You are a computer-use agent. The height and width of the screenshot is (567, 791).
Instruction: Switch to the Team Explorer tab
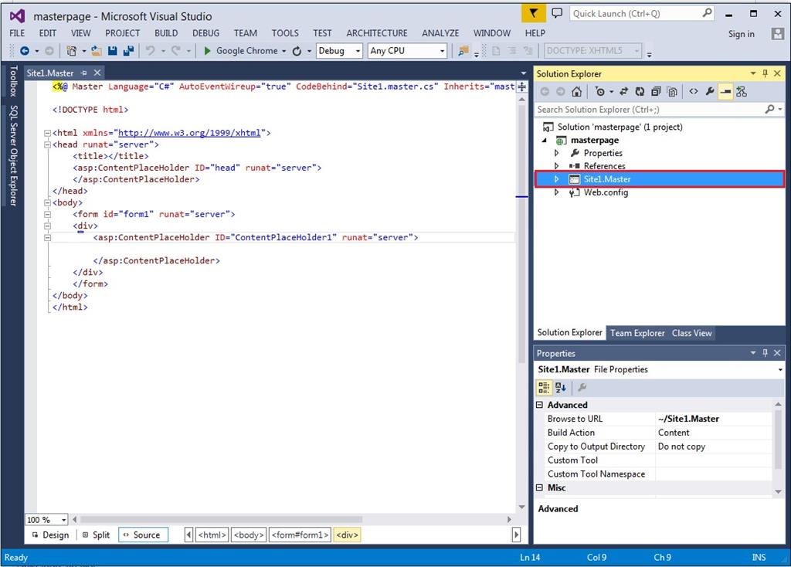[637, 333]
